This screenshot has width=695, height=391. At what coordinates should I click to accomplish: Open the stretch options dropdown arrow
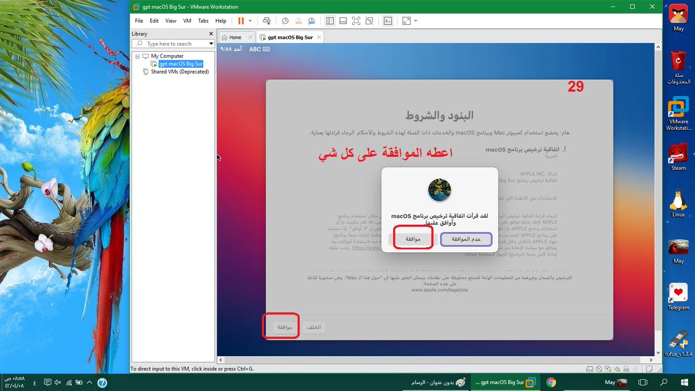tap(416, 21)
